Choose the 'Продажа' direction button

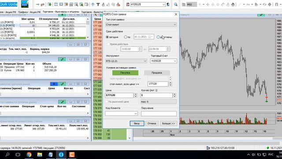point(157,72)
